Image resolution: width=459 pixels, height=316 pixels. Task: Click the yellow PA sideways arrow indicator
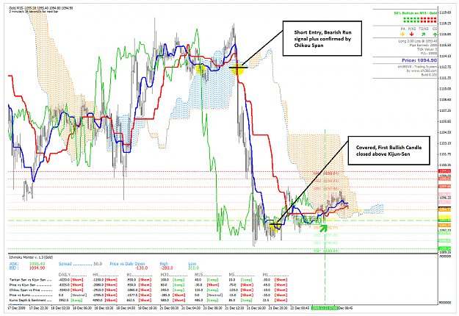point(402,35)
